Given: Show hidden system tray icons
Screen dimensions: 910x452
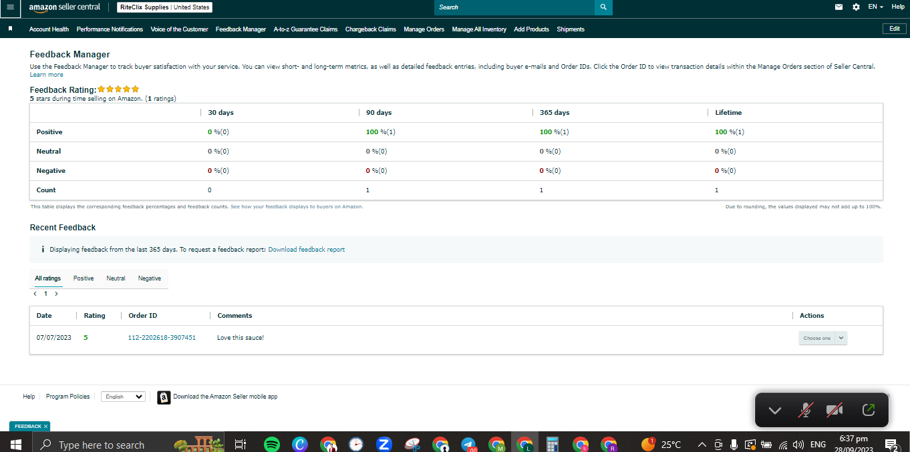Looking at the screenshot, I should [x=702, y=445].
